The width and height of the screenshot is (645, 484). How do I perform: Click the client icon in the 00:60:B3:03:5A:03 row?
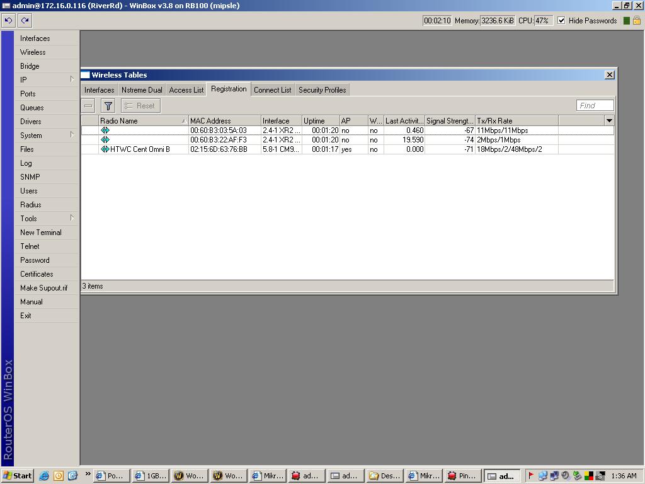pos(105,130)
